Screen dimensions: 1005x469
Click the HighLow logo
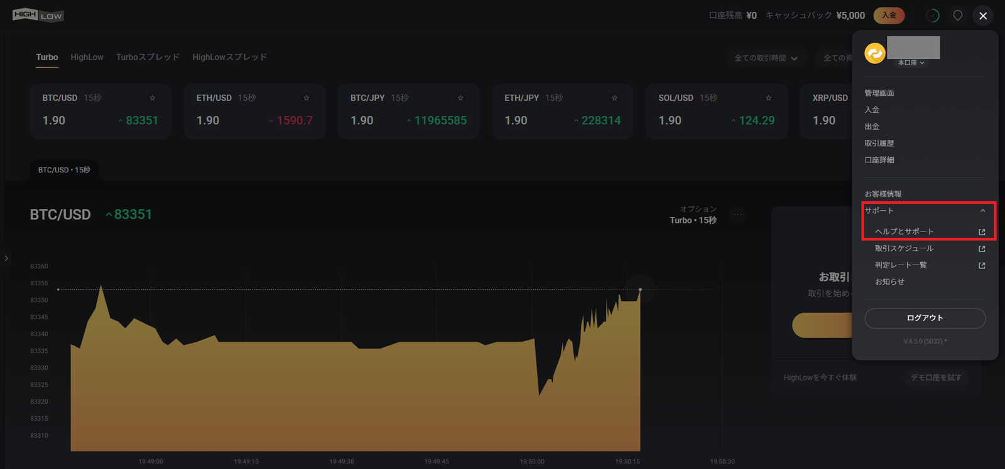[x=38, y=15]
